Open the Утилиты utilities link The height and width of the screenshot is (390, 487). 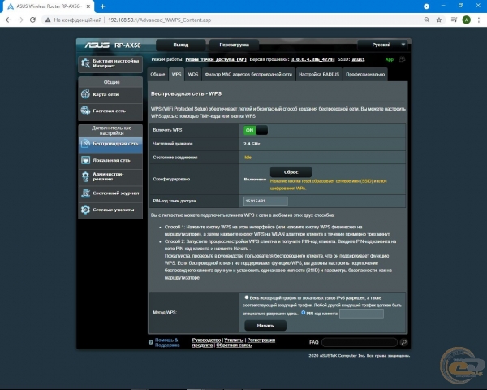tap(234, 340)
